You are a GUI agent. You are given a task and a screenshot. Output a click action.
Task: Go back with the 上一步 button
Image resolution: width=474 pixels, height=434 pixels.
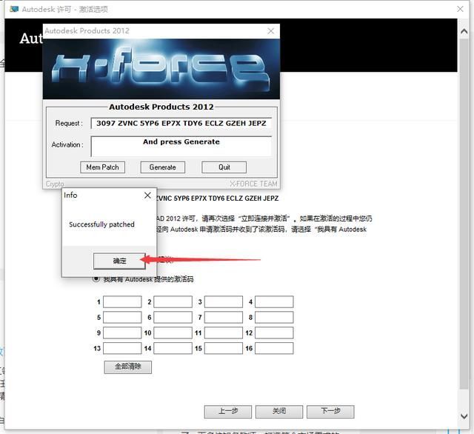[228, 411]
